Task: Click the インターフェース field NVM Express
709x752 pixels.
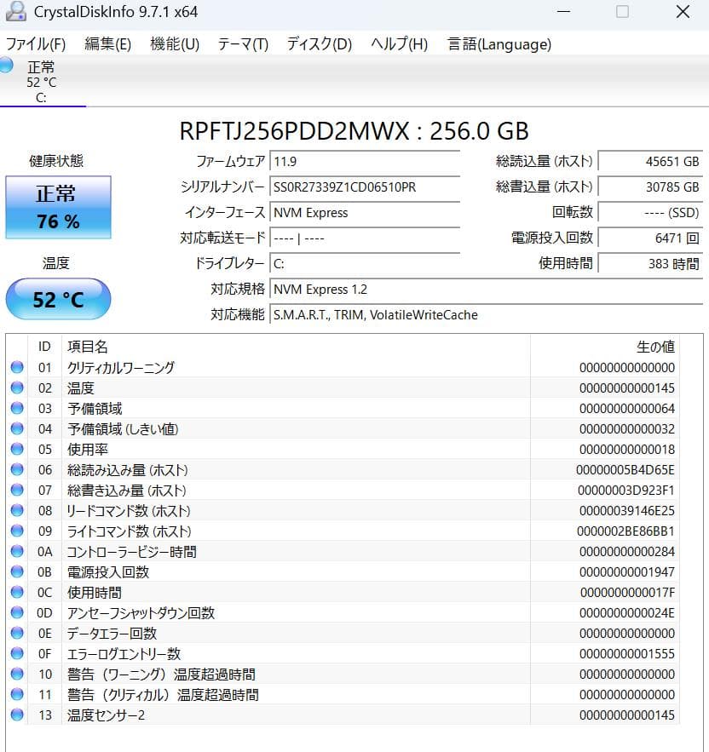Action: (365, 212)
